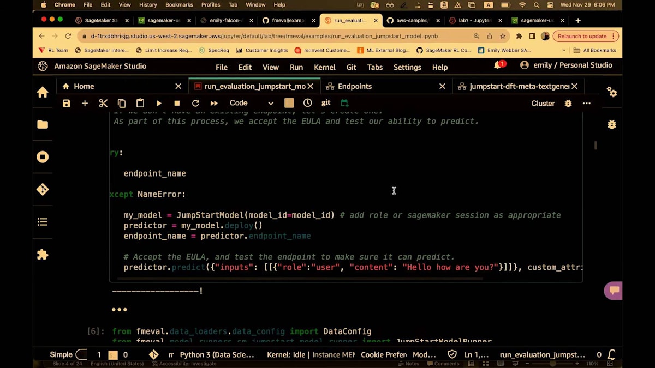Restart kernel and run all cells
Screen dimensions: 655x368
(214, 103)
